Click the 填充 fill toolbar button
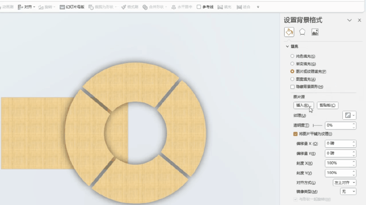This screenshot has width=366, height=205. [224, 7]
